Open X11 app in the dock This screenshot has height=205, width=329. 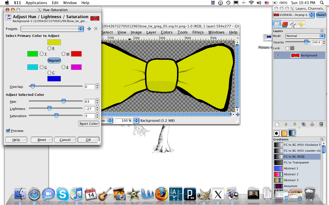tap(218, 194)
